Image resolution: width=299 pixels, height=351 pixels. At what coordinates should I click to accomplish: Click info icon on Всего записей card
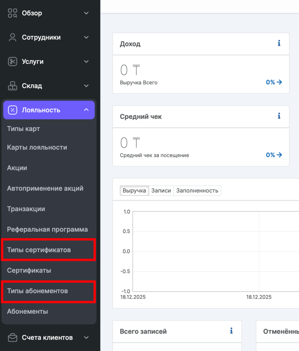[231, 331]
